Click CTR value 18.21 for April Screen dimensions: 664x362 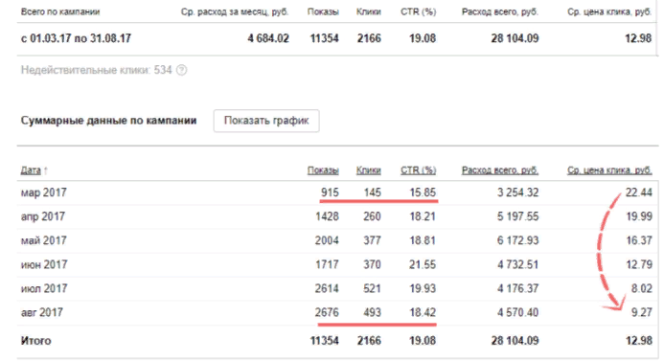(423, 216)
